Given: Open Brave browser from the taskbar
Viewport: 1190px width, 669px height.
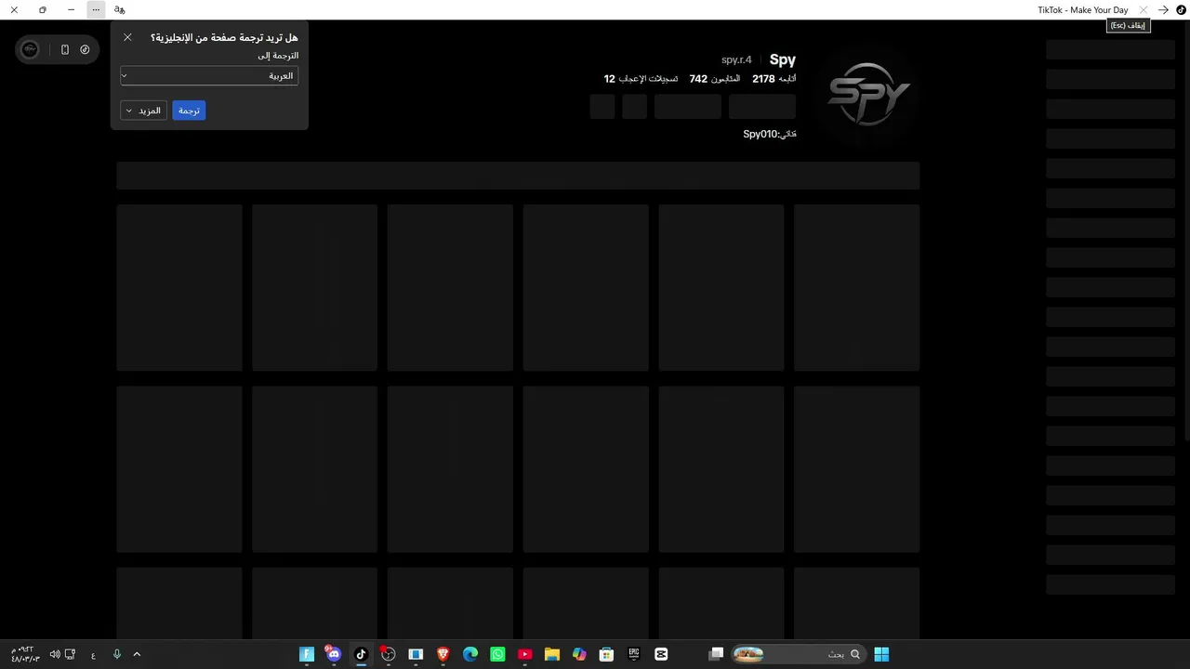Looking at the screenshot, I should point(443,654).
